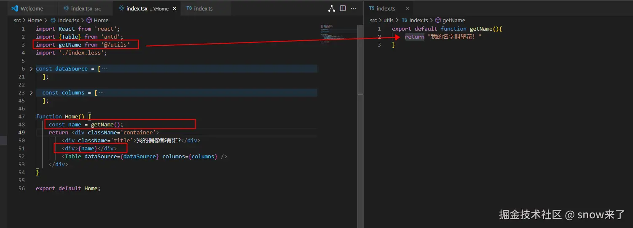This screenshot has width=633, height=228.
Task: Click "export default Home;" line
Action: 68,189
